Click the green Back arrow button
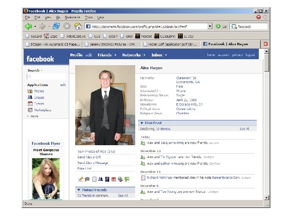The height and width of the screenshot is (216, 288). tap(28, 26)
